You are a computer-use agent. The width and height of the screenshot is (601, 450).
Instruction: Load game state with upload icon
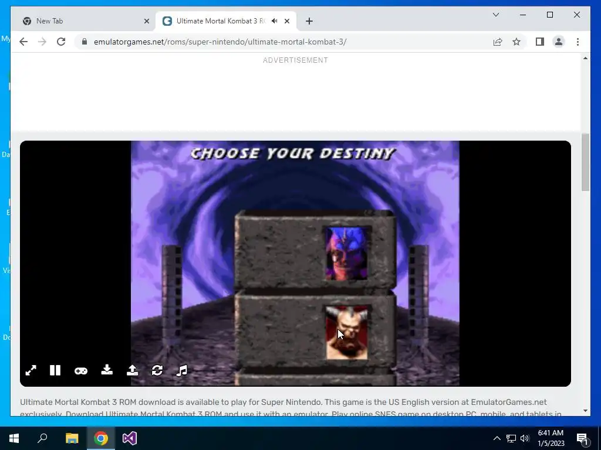click(x=132, y=370)
